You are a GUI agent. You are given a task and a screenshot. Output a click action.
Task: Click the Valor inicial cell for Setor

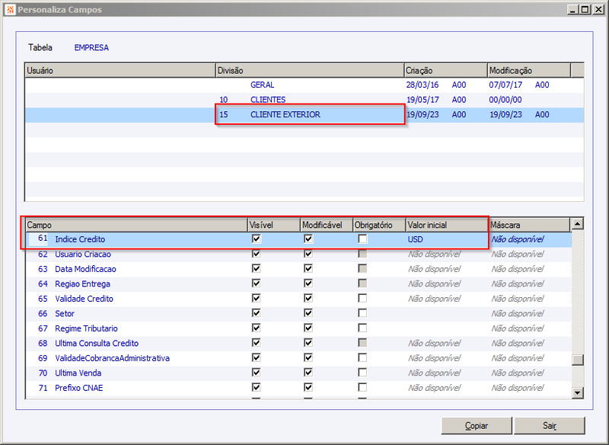click(447, 313)
